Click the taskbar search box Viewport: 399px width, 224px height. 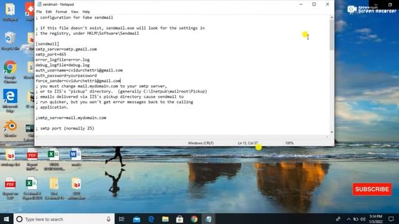pos(64,219)
